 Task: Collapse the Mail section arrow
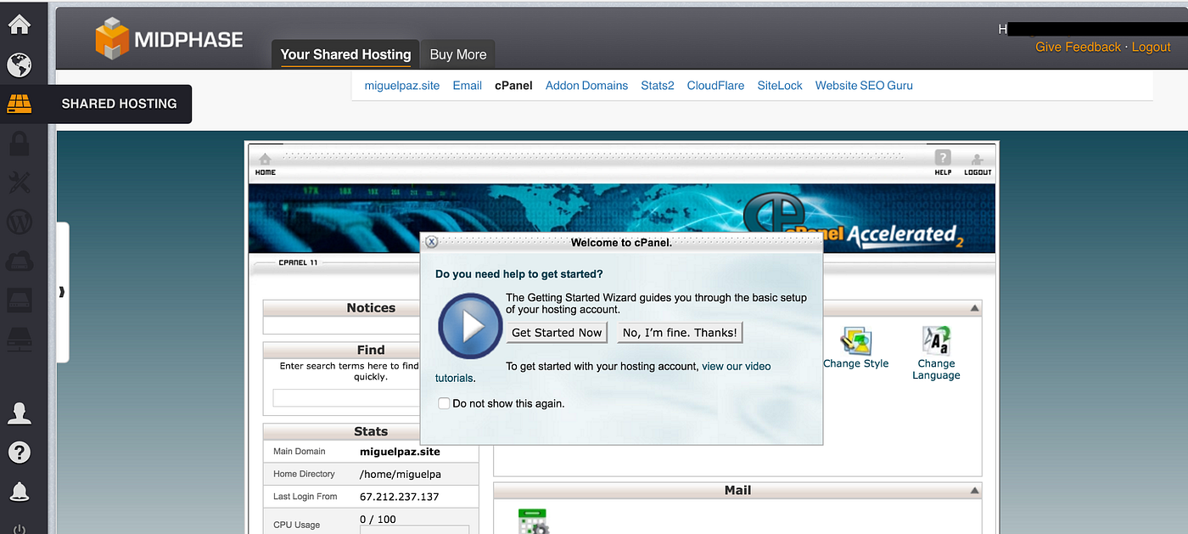pyautogui.click(x=974, y=491)
